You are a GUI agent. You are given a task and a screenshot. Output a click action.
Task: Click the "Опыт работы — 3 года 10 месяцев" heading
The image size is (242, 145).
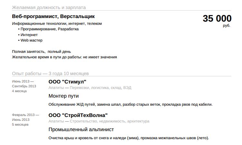50,73
